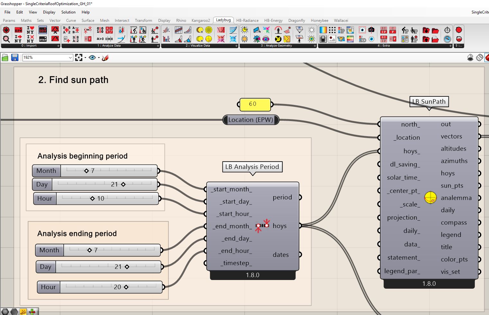The height and width of the screenshot is (315, 489).
Task: Click the Import STAT component icon
Action: coord(43,39)
